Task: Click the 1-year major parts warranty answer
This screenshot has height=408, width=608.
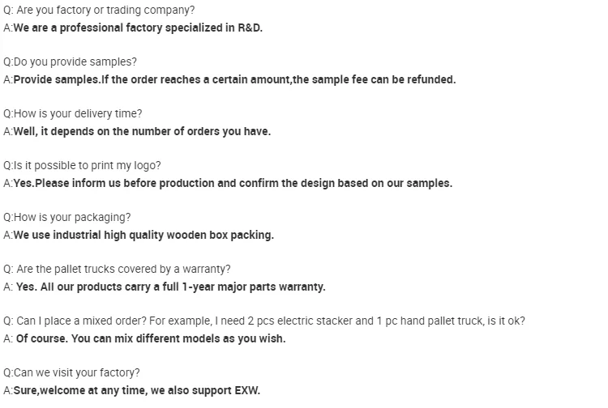Action: tap(170, 287)
